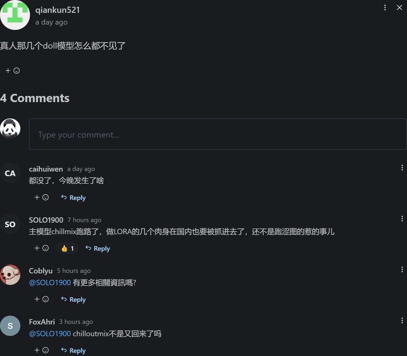
Task: Open three-dot menu on Coblyu's comment
Action: click(402, 269)
